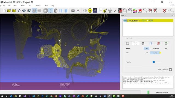Open bounding box tab in layer panel
This screenshot has width=175, height=98.
[128, 43]
